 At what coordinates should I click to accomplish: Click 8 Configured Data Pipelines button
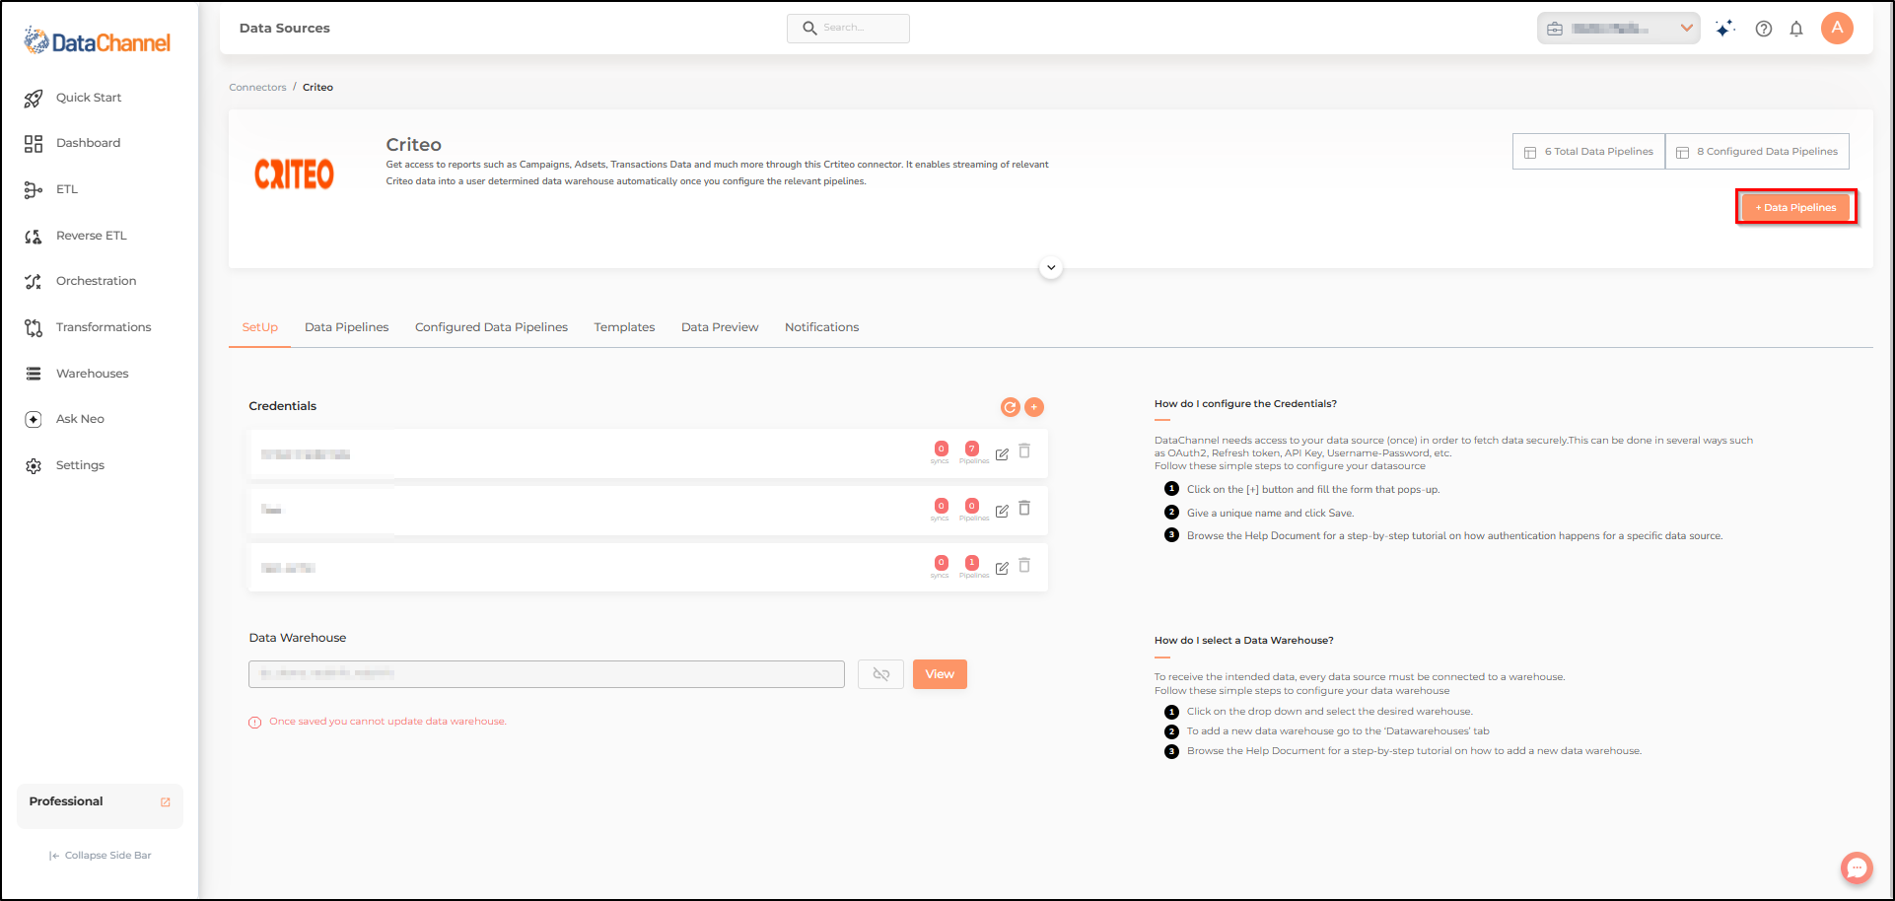[1758, 152]
